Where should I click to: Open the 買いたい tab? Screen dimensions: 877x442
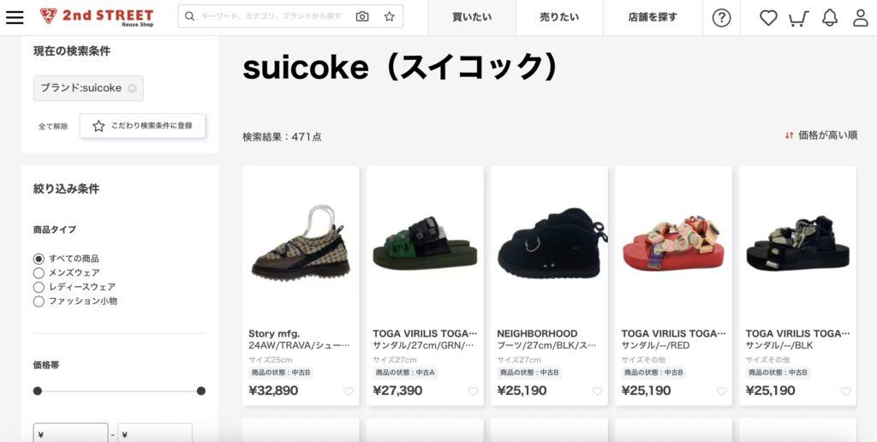pyautogui.click(x=472, y=17)
